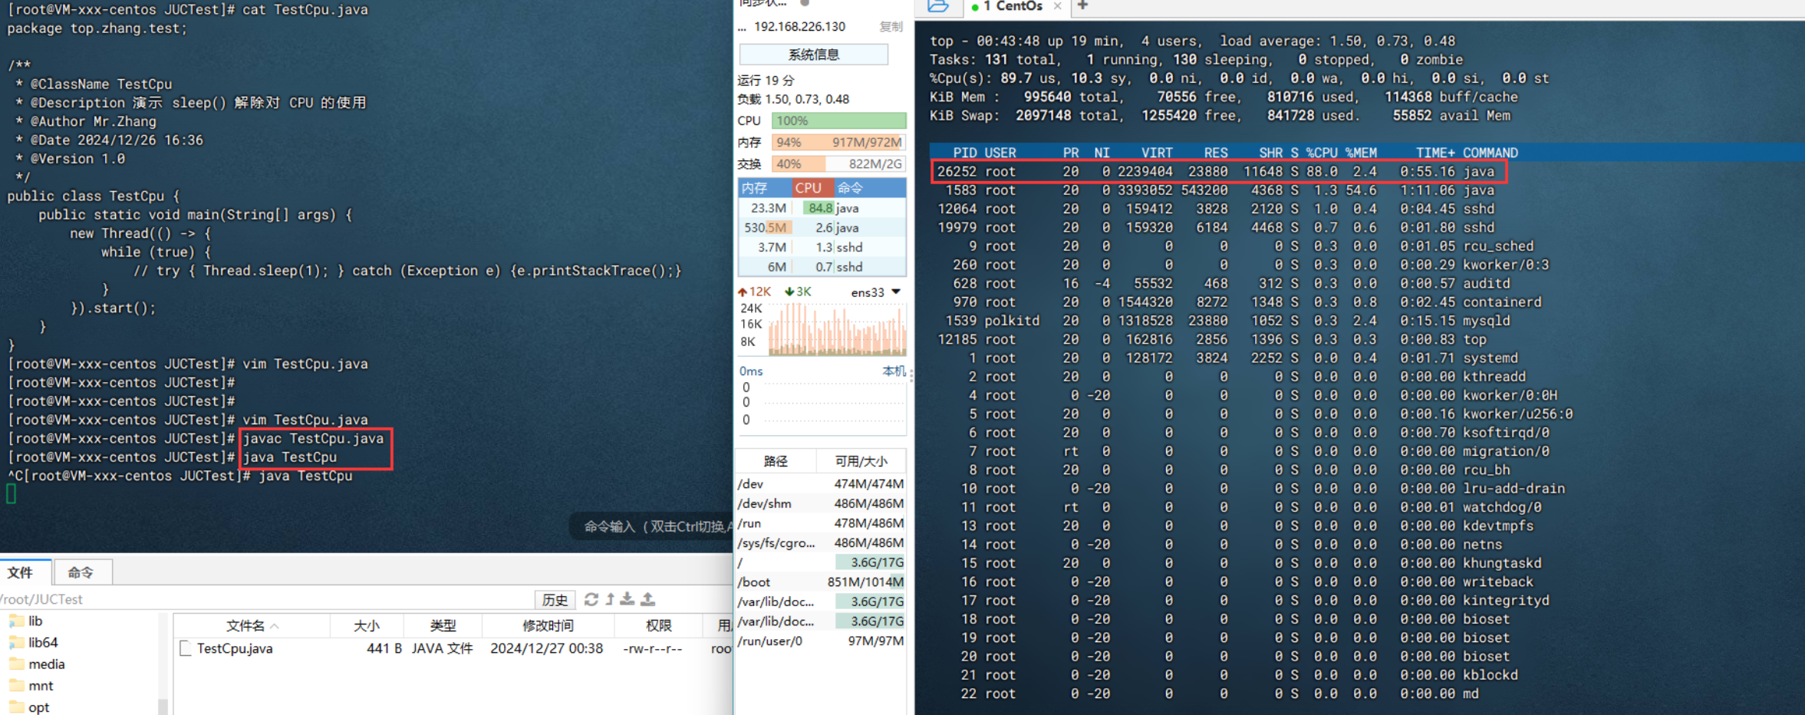This screenshot has width=1805, height=715.
Task: Switch to the 命令 tab
Action: (x=81, y=572)
